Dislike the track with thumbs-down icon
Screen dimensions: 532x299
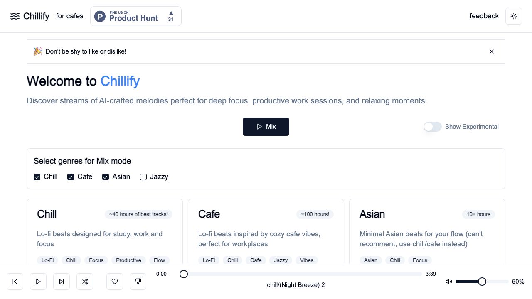pos(138,282)
